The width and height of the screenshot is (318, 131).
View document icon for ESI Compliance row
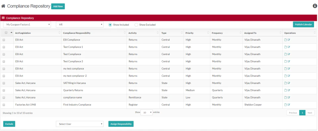[x=286, y=40]
